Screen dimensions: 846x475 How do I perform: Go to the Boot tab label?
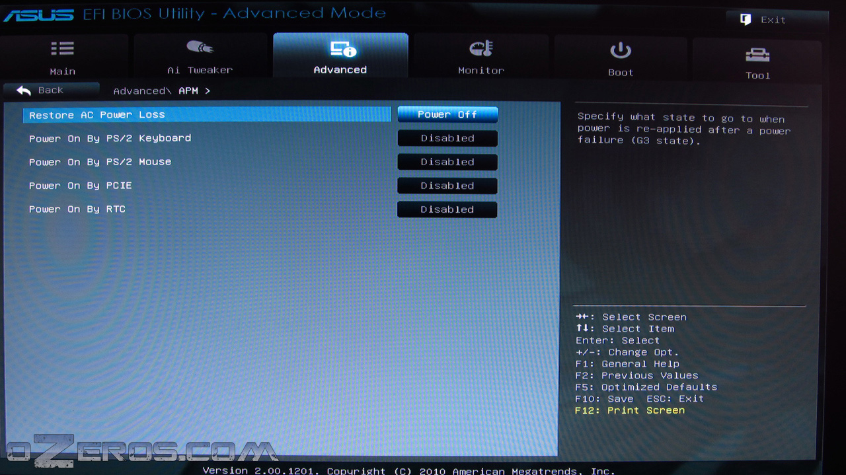tap(621, 73)
